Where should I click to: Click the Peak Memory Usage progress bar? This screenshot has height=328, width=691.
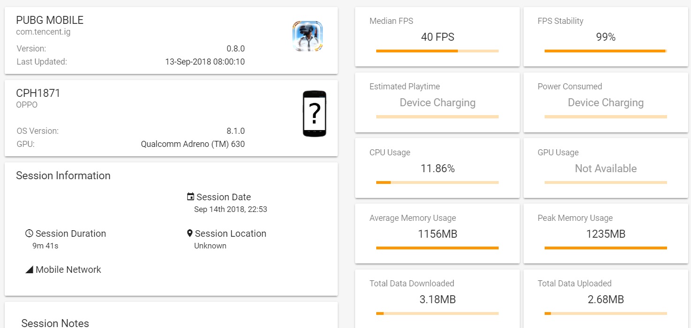[x=606, y=248]
